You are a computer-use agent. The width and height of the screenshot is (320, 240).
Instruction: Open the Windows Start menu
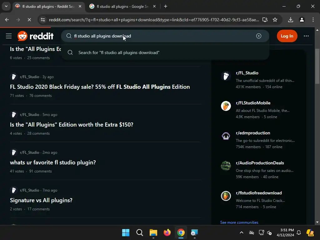click(126, 232)
